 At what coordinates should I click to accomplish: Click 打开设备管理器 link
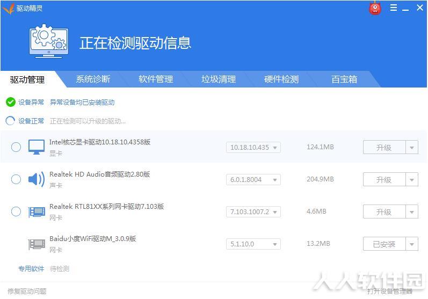(x=389, y=291)
